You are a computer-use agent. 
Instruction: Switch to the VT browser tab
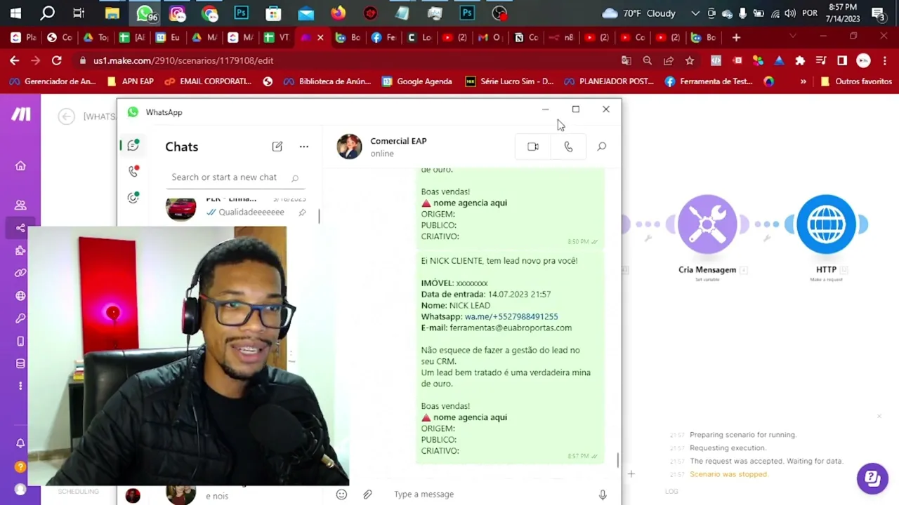[x=276, y=37]
